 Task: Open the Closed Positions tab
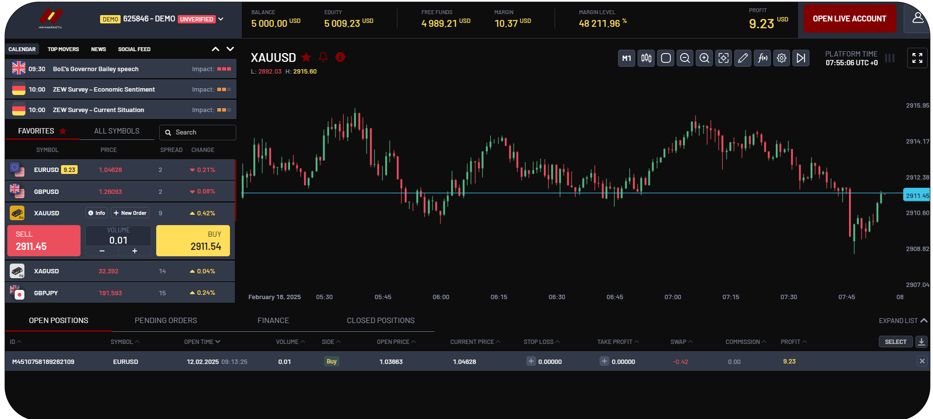(380, 321)
